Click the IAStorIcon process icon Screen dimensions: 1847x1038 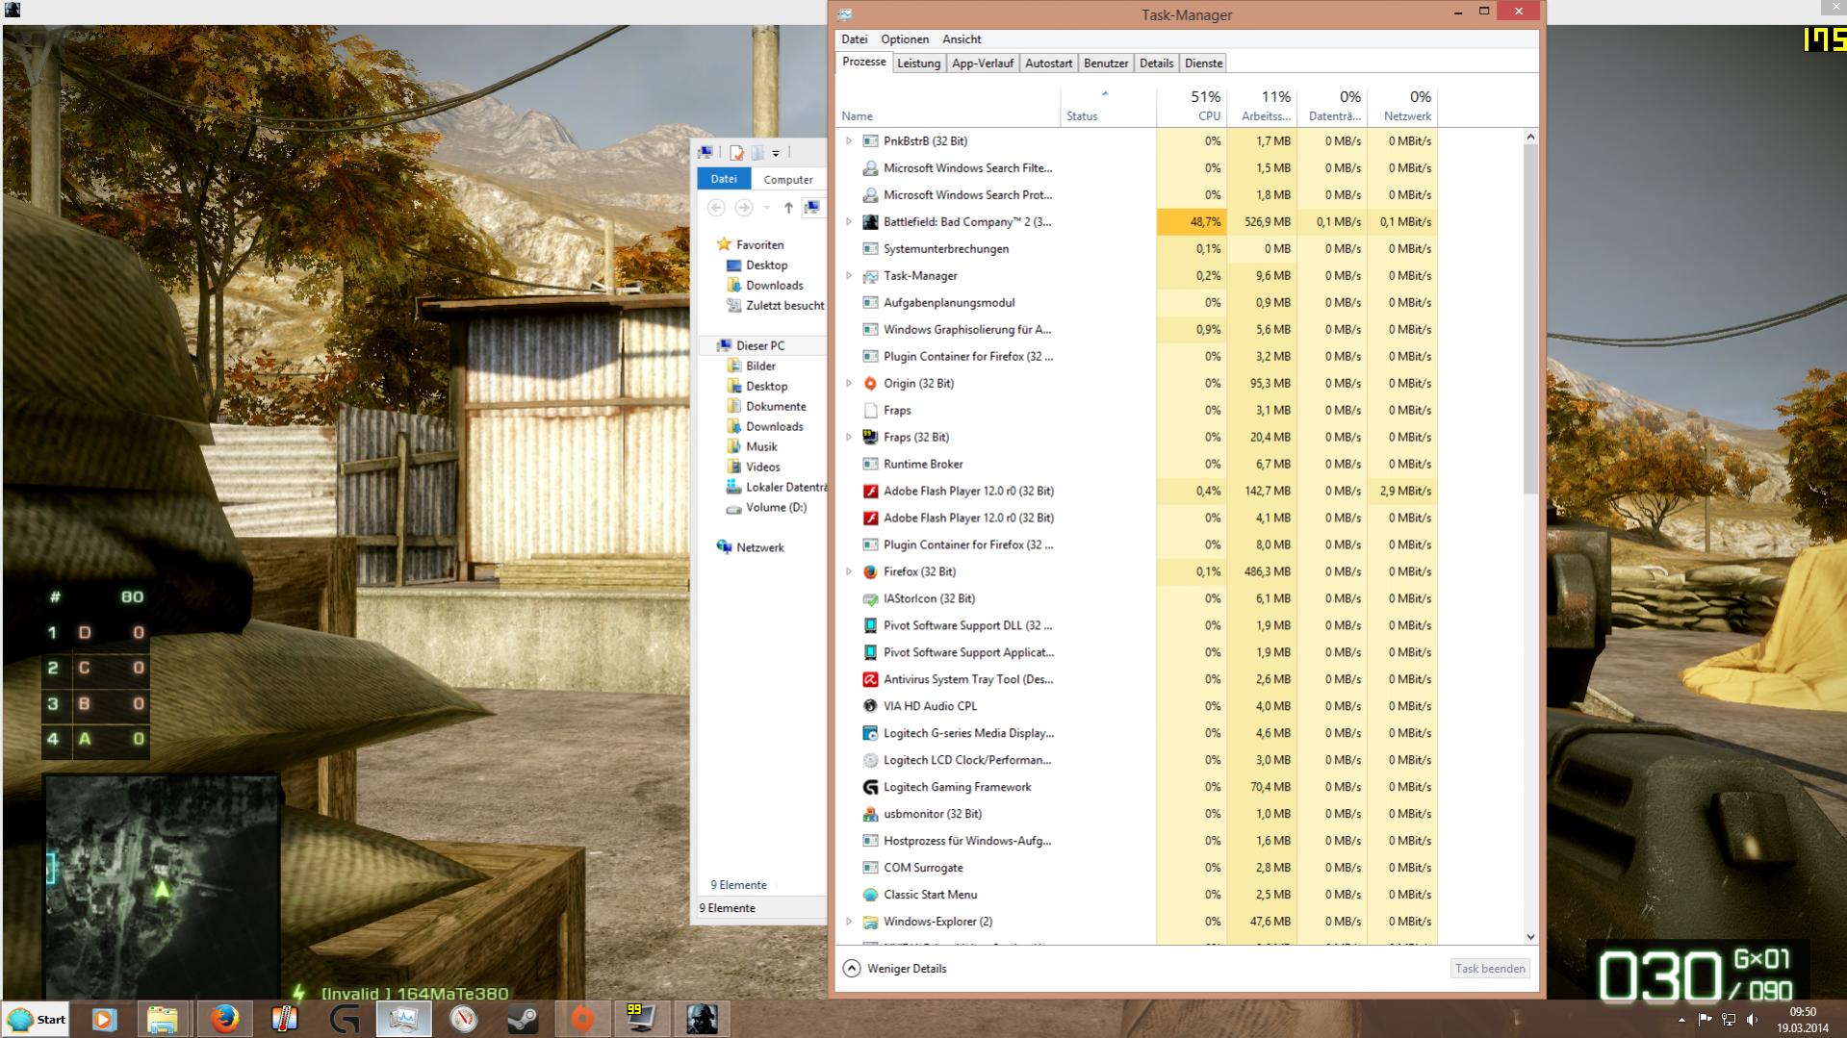point(870,599)
